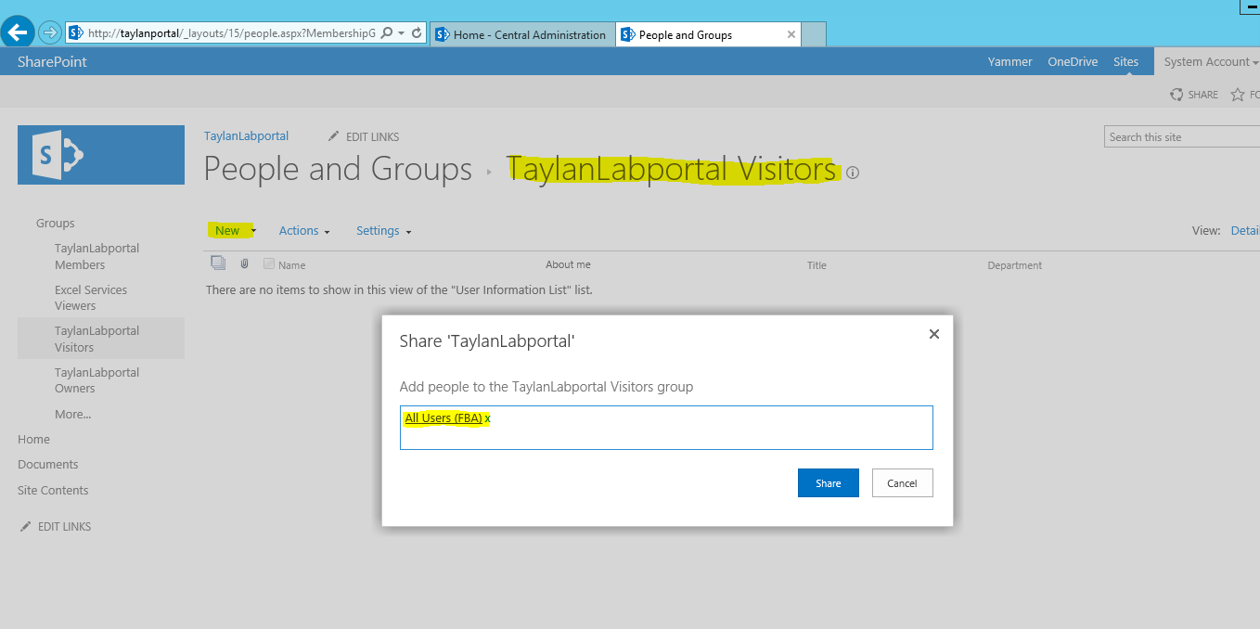This screenshot has width=1260, height=629.
Task: Open Excel Services Viewers group
Action: [91, 298]
